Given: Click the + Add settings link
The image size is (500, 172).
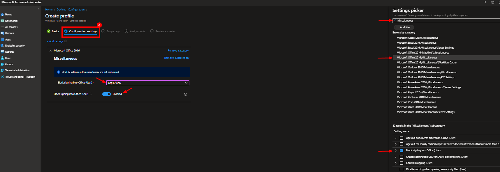Looking at the screenshot, I should tap(55, 41).
